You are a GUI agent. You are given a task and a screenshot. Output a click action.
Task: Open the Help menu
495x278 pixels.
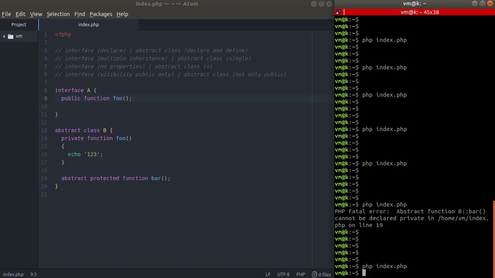pyautogui.click(x=122, y=14)
